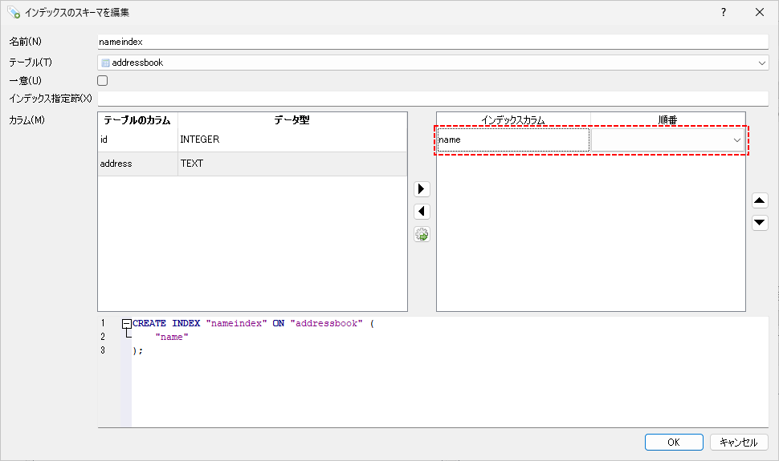Click the gear icon to add expression column
779x461 pixels.
pos(422,234)
